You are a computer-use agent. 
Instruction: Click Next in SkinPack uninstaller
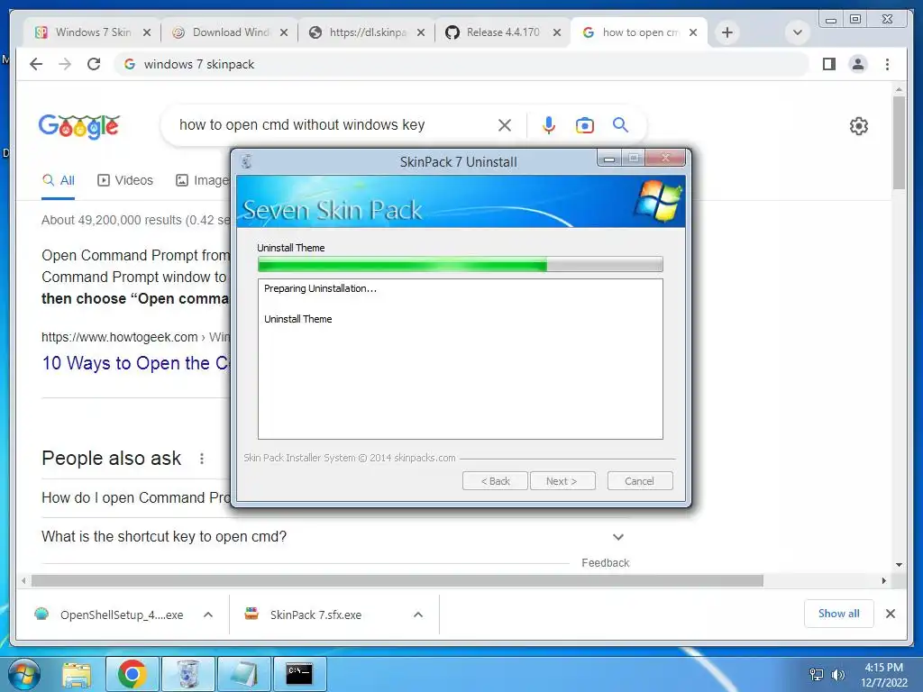click(562, 481)
